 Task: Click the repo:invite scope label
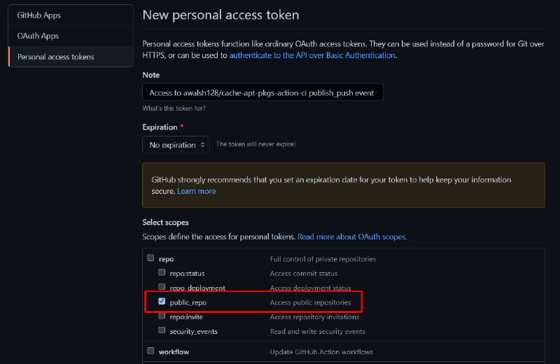(x=186, y=317)
